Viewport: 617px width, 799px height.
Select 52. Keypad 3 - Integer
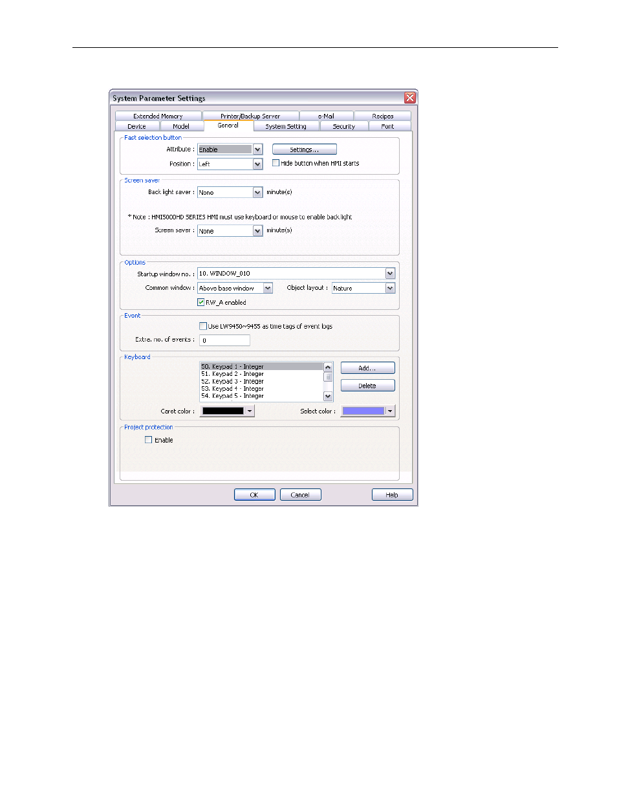pos(261,381)
